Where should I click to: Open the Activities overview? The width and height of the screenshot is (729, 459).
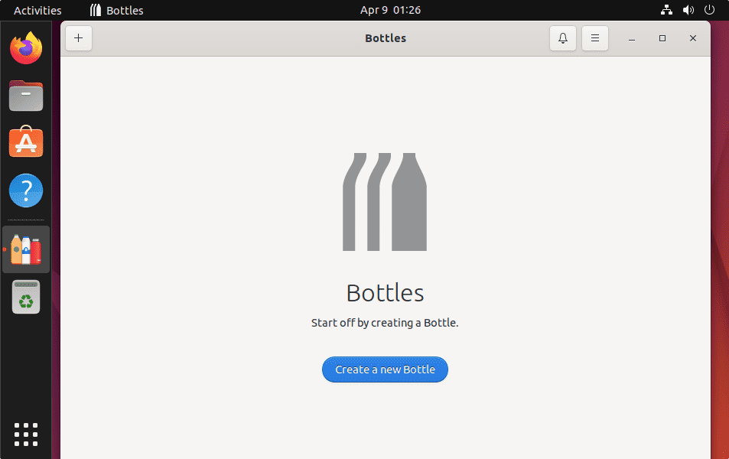pos(37,10)
